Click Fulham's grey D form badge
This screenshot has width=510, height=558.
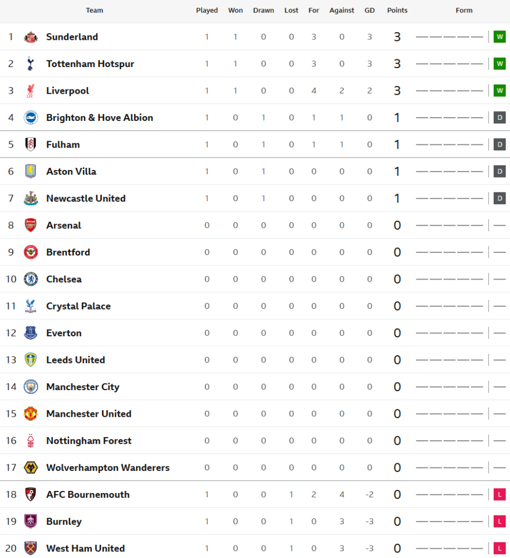click(x=500, y=144)
